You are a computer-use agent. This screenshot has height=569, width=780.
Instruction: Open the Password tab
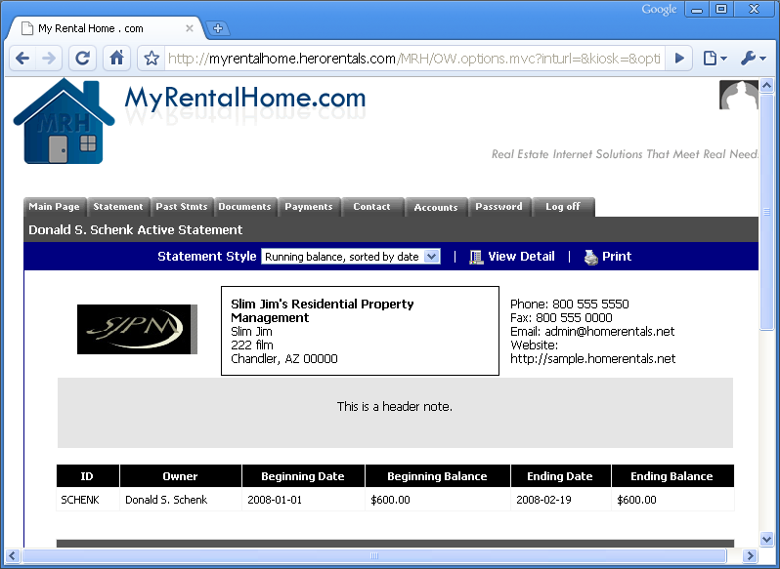coord(498,207)
